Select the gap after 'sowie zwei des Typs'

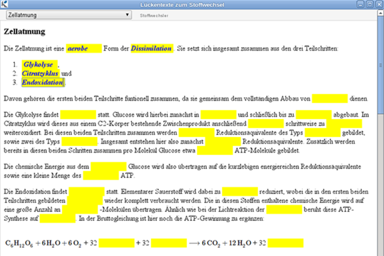coord(79,142)
